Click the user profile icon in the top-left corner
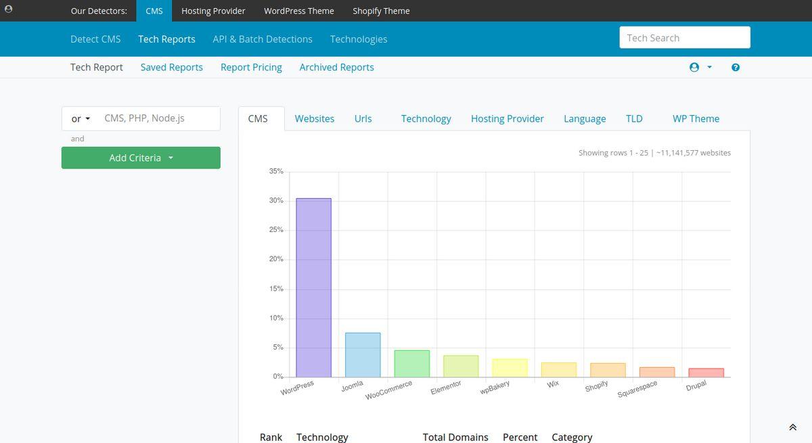Viewport: 812px width, 443px height. [9, 10]
